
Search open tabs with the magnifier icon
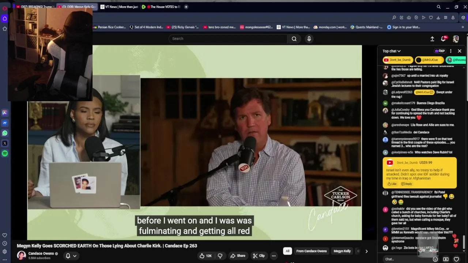pyautogui.click(x=438, y=7)
